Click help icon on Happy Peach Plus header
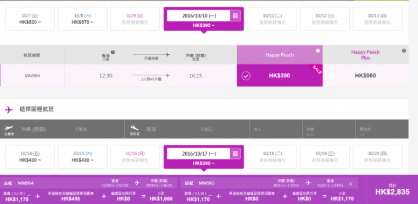 coord(404,50)
